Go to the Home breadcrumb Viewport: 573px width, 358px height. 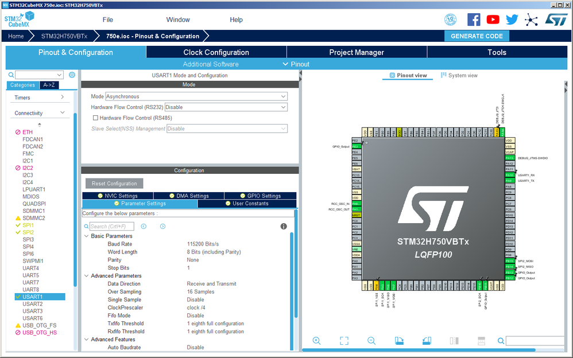coord(16,36)
